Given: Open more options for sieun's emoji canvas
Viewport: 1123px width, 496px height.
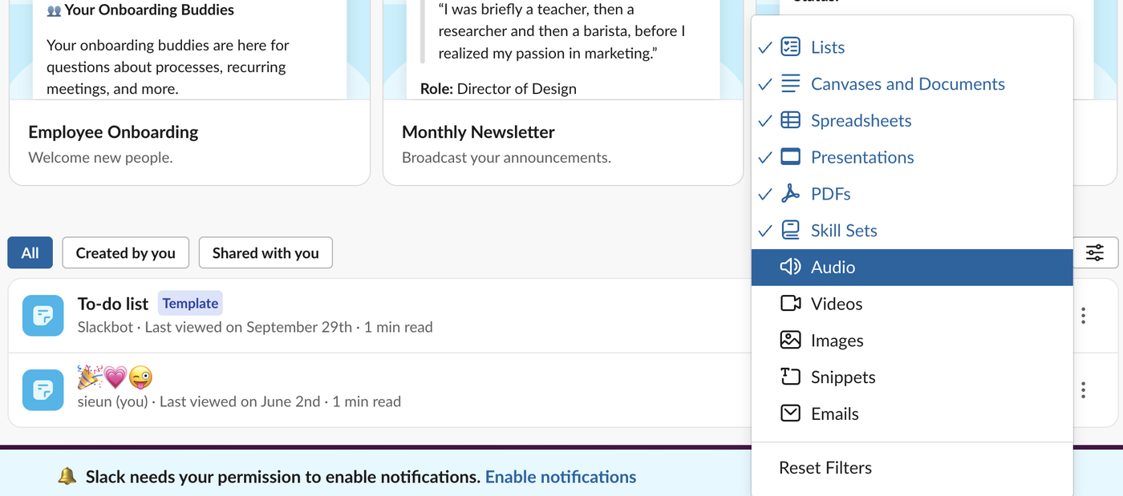Looking at the screenshot, I should click(1083, 390).
